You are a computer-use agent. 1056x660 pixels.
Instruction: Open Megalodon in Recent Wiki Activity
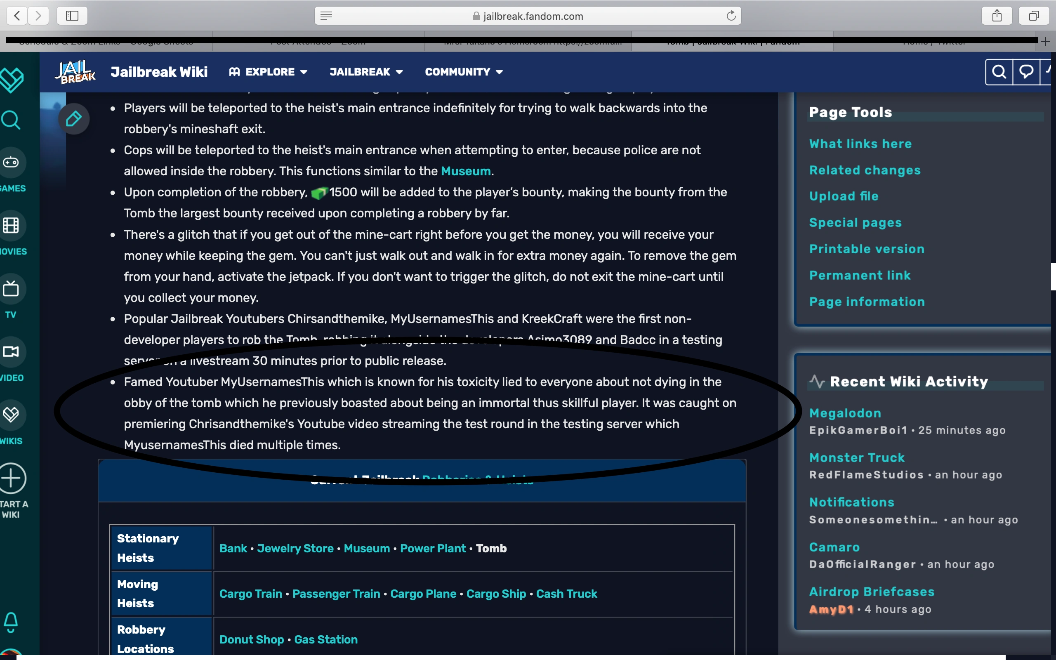pos(845,413)
